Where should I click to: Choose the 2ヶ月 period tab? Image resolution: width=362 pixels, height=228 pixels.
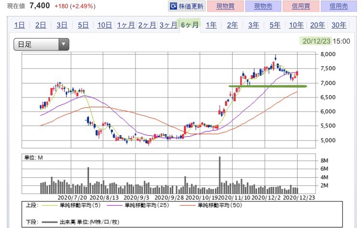147,25
